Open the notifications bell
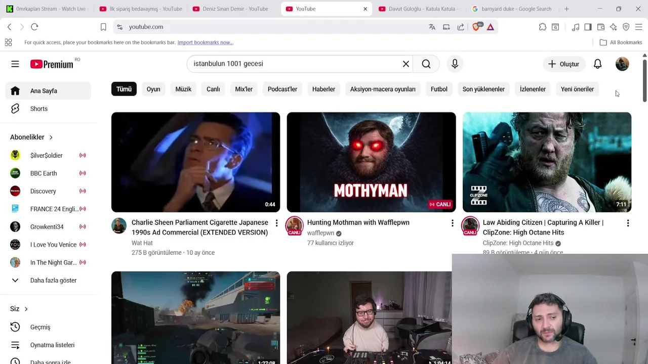Image resolution: width=648 pixels, height=364 pixels. 598,64
